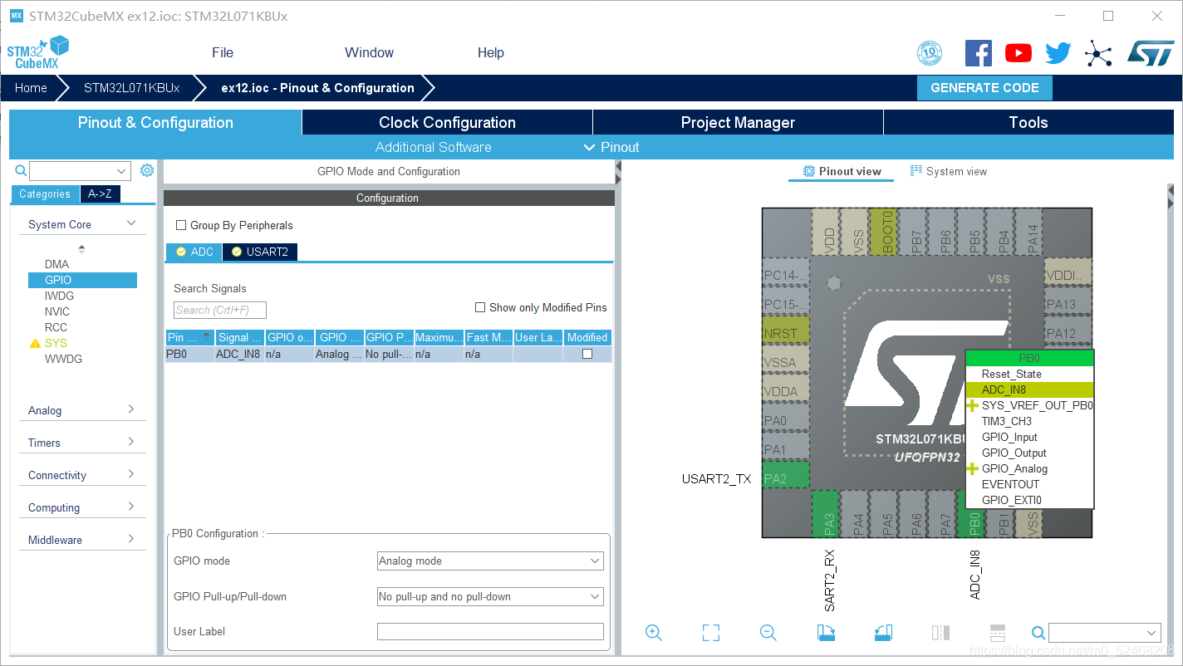Zoom out of the pinout view
Screen dimensions: 1183x666
[x=768, y=633]
